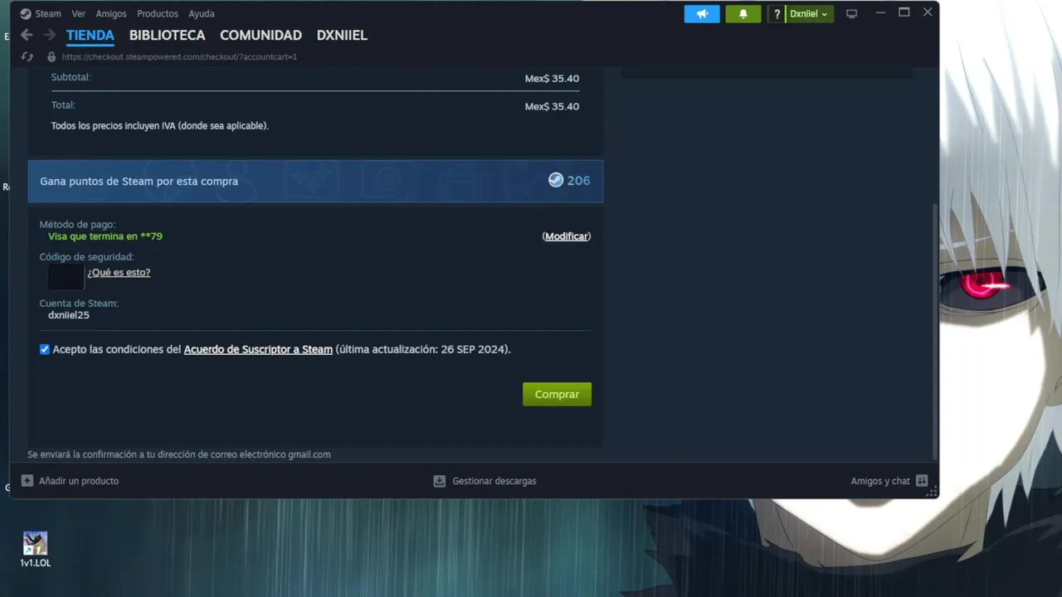Click the Steam logo in the title bar
Screen dimensions: 1062x597
(x=26, y=14)
